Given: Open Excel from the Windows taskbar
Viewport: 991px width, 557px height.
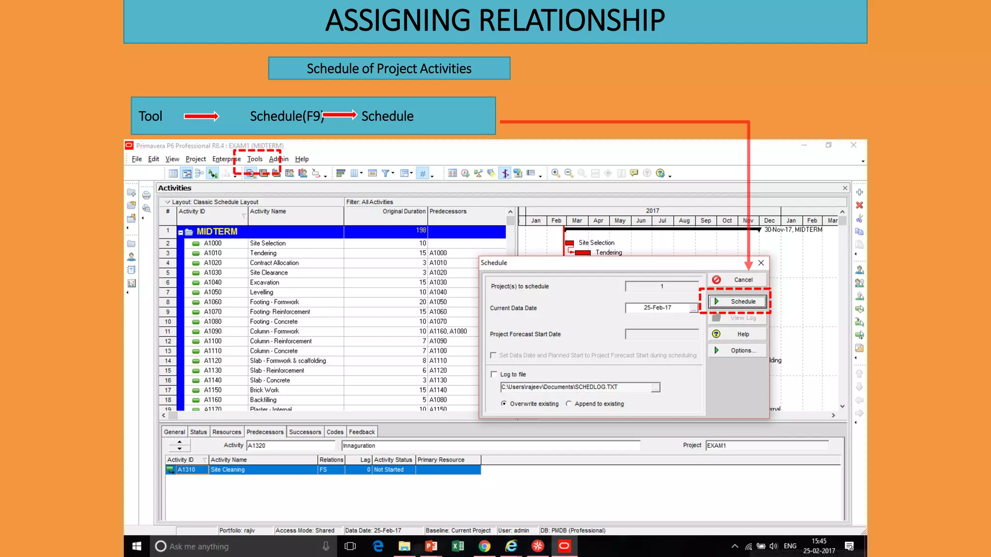Looking at the screenshot, I should tap(457, 546).
